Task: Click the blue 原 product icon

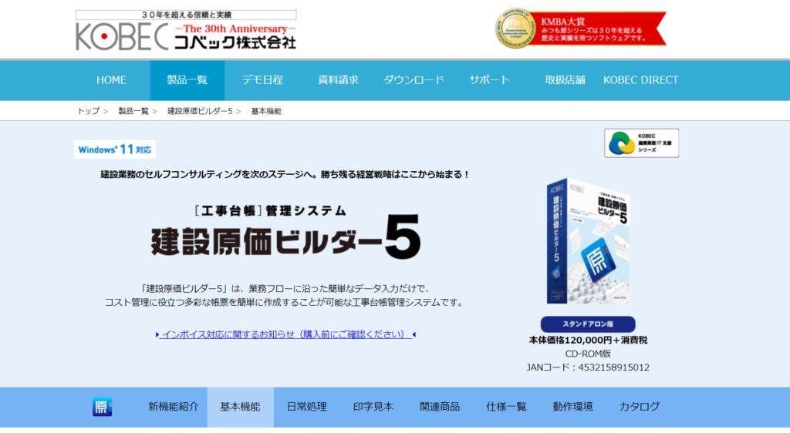Action: tap(103, 407)
